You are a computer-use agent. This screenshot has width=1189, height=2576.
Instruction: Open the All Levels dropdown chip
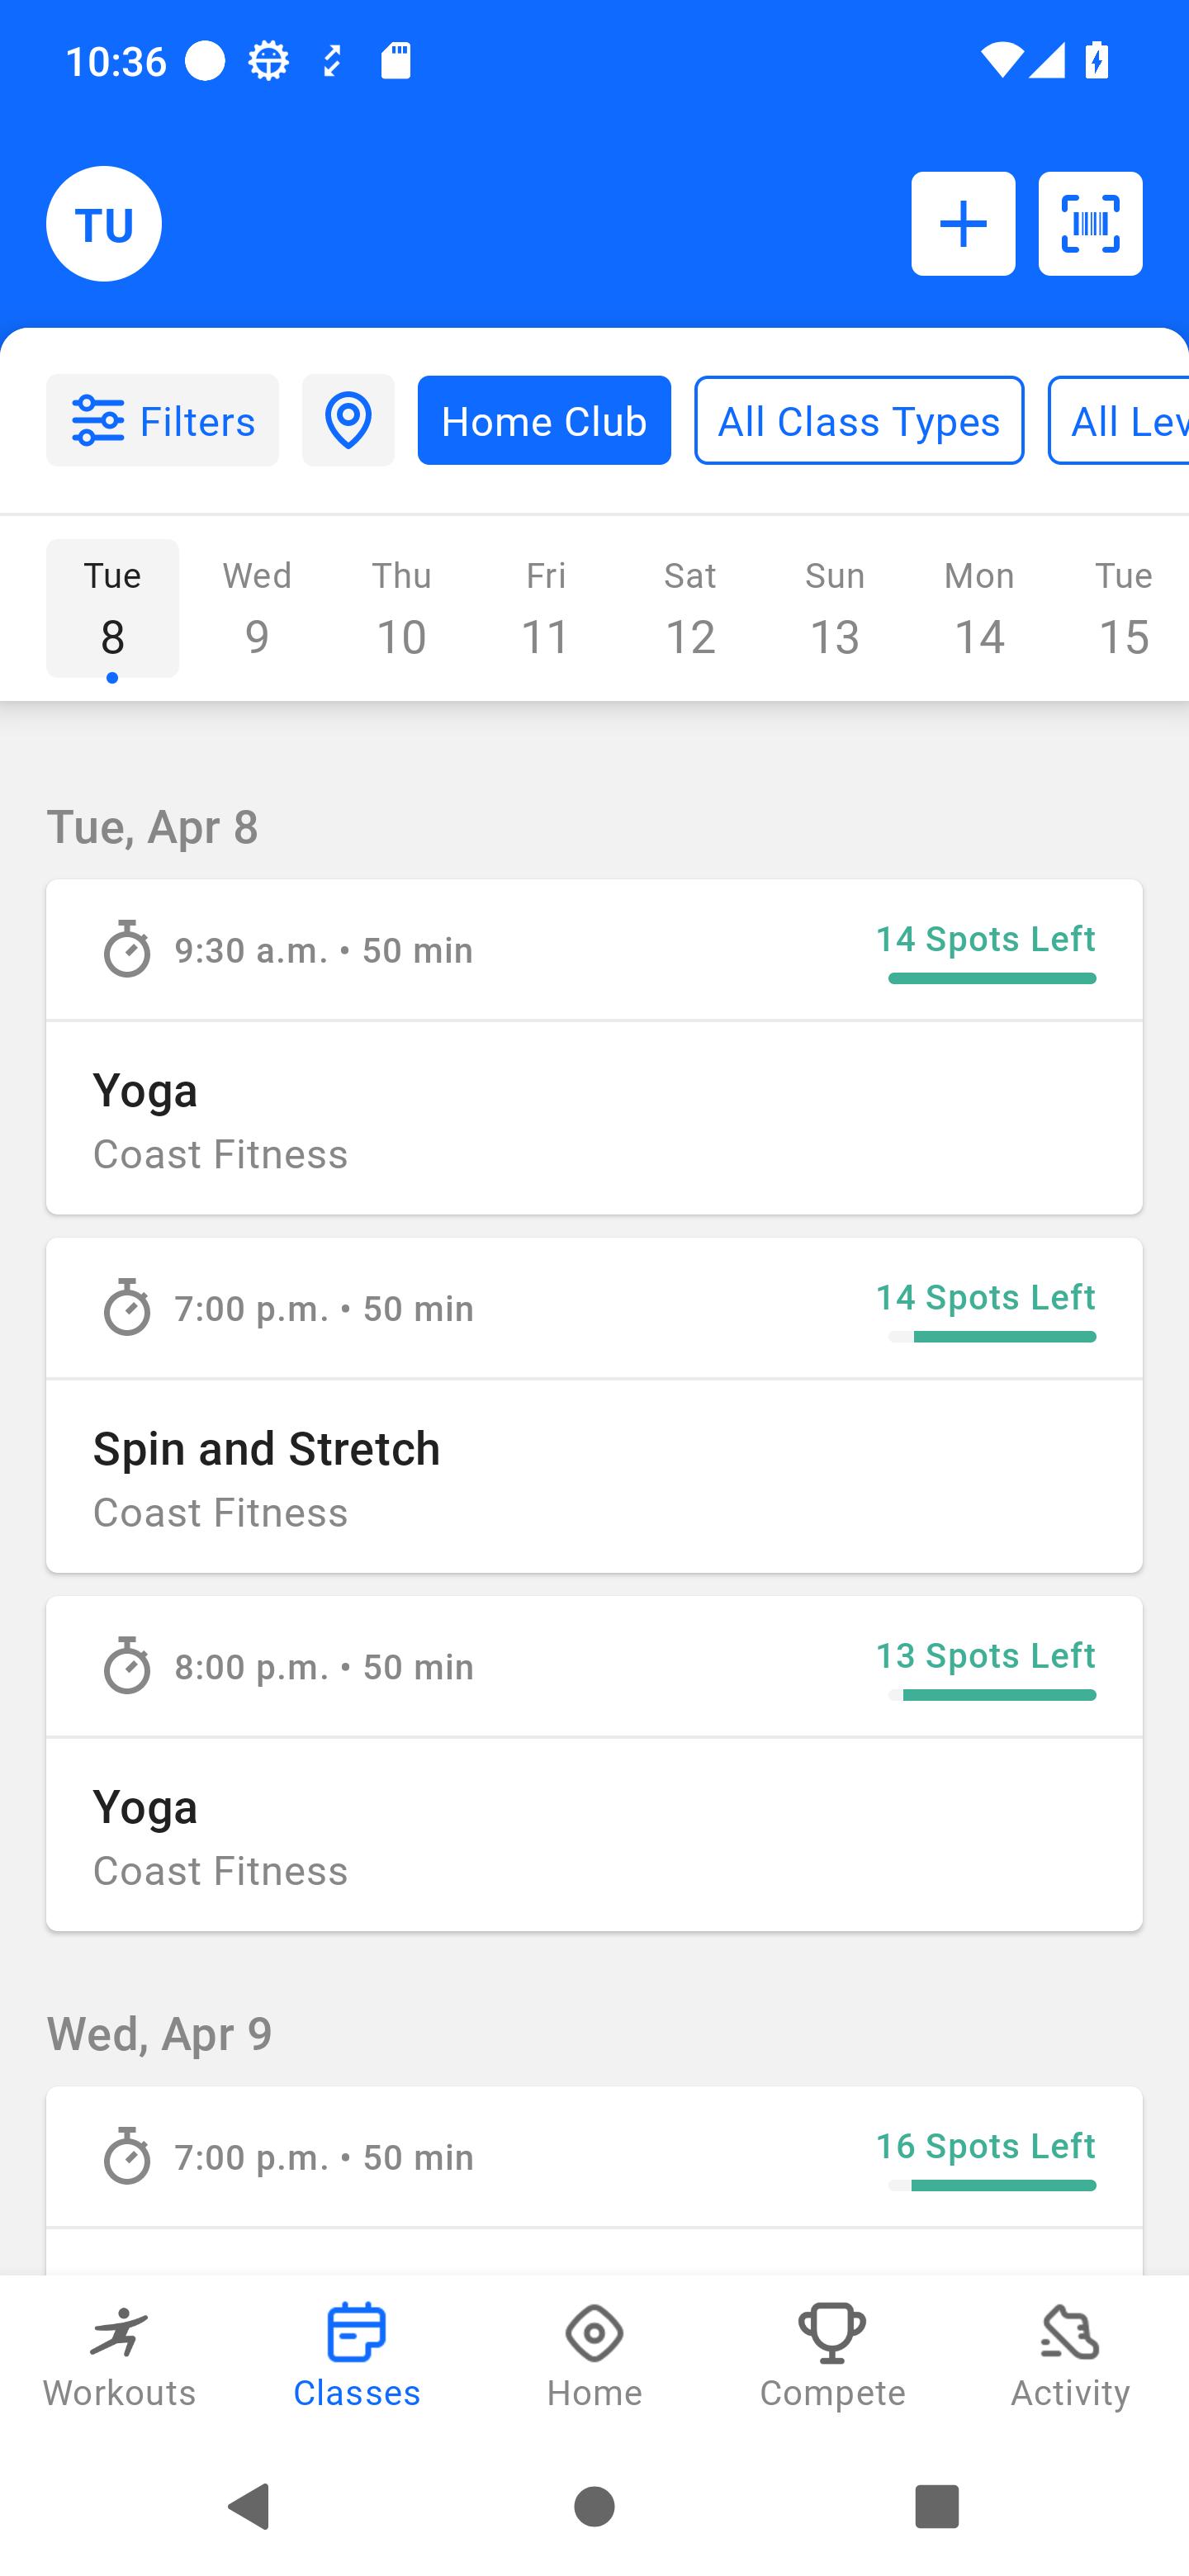[x=1118, y=420]
